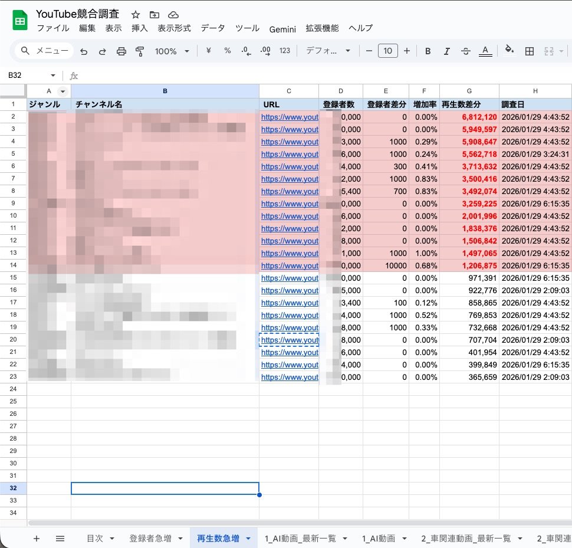The width and height of the screenshot is (572, 548).
Task: Click the Print icon in the toolbar
Action: [x=121, y=51]
